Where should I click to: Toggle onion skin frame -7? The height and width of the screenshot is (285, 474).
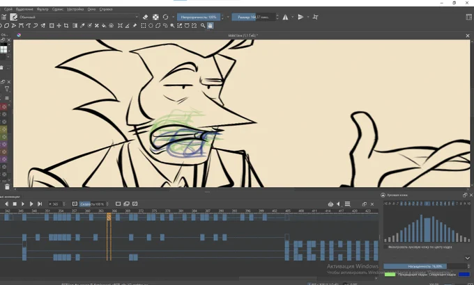(x=397, y=204)
